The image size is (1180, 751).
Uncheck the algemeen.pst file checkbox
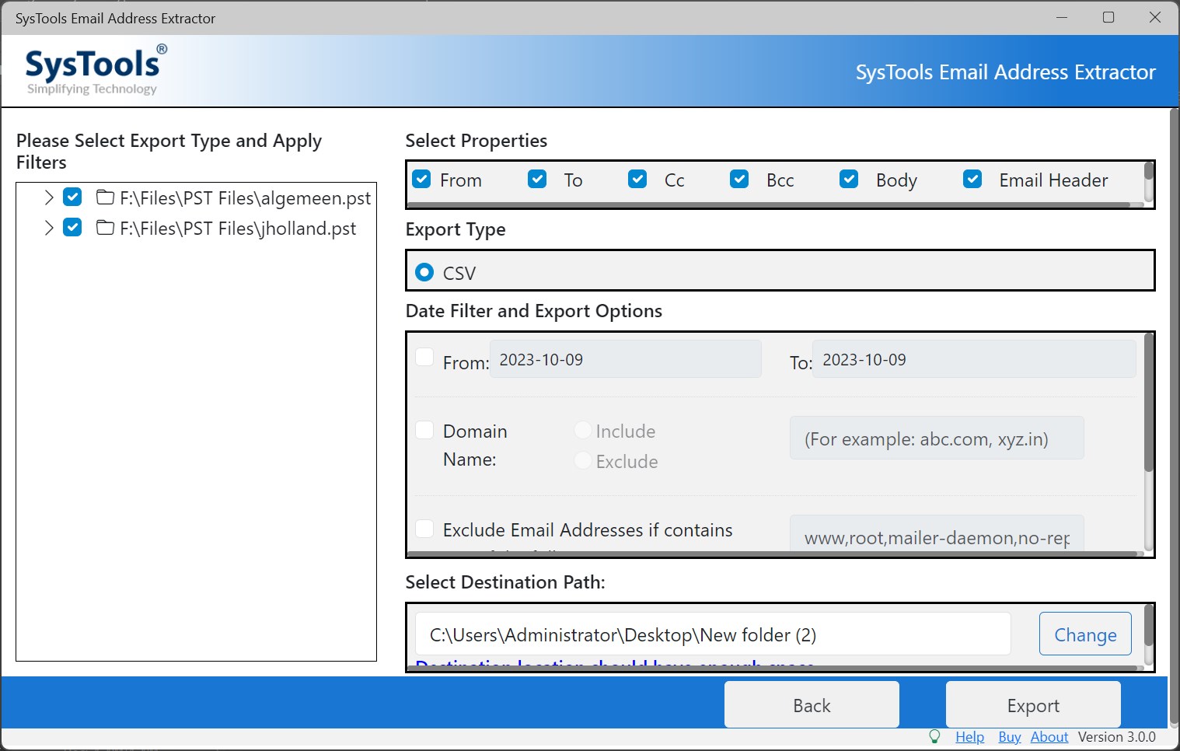72,197
